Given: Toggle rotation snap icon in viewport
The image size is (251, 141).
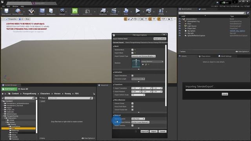Looking at the screenshot, I should coord(150,19).
